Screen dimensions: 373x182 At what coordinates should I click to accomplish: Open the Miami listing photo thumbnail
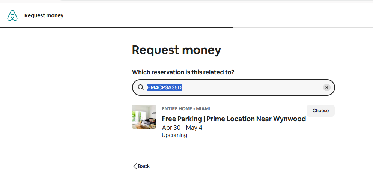(144, 117)
